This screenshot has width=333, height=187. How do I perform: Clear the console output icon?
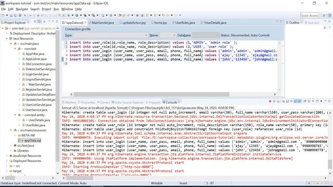pyautogui.click(x=283, y=101)
